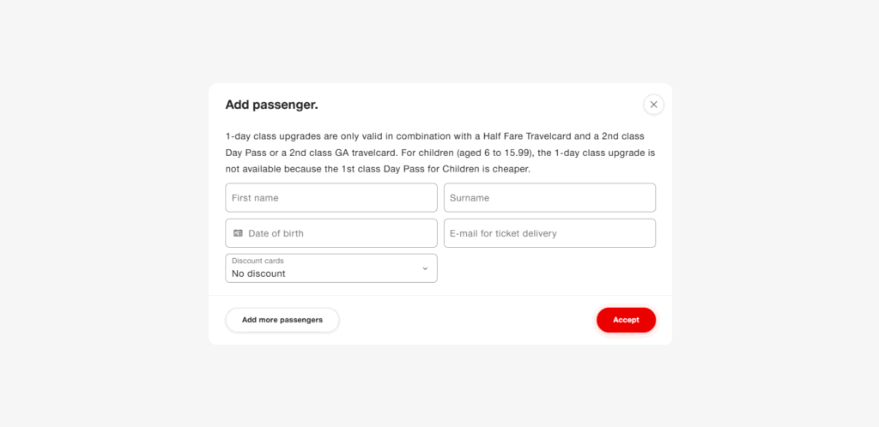The image size is (879, 427).
Task: Focus the E-mail for ticket delivery field
Action: [x=549, y=233]
